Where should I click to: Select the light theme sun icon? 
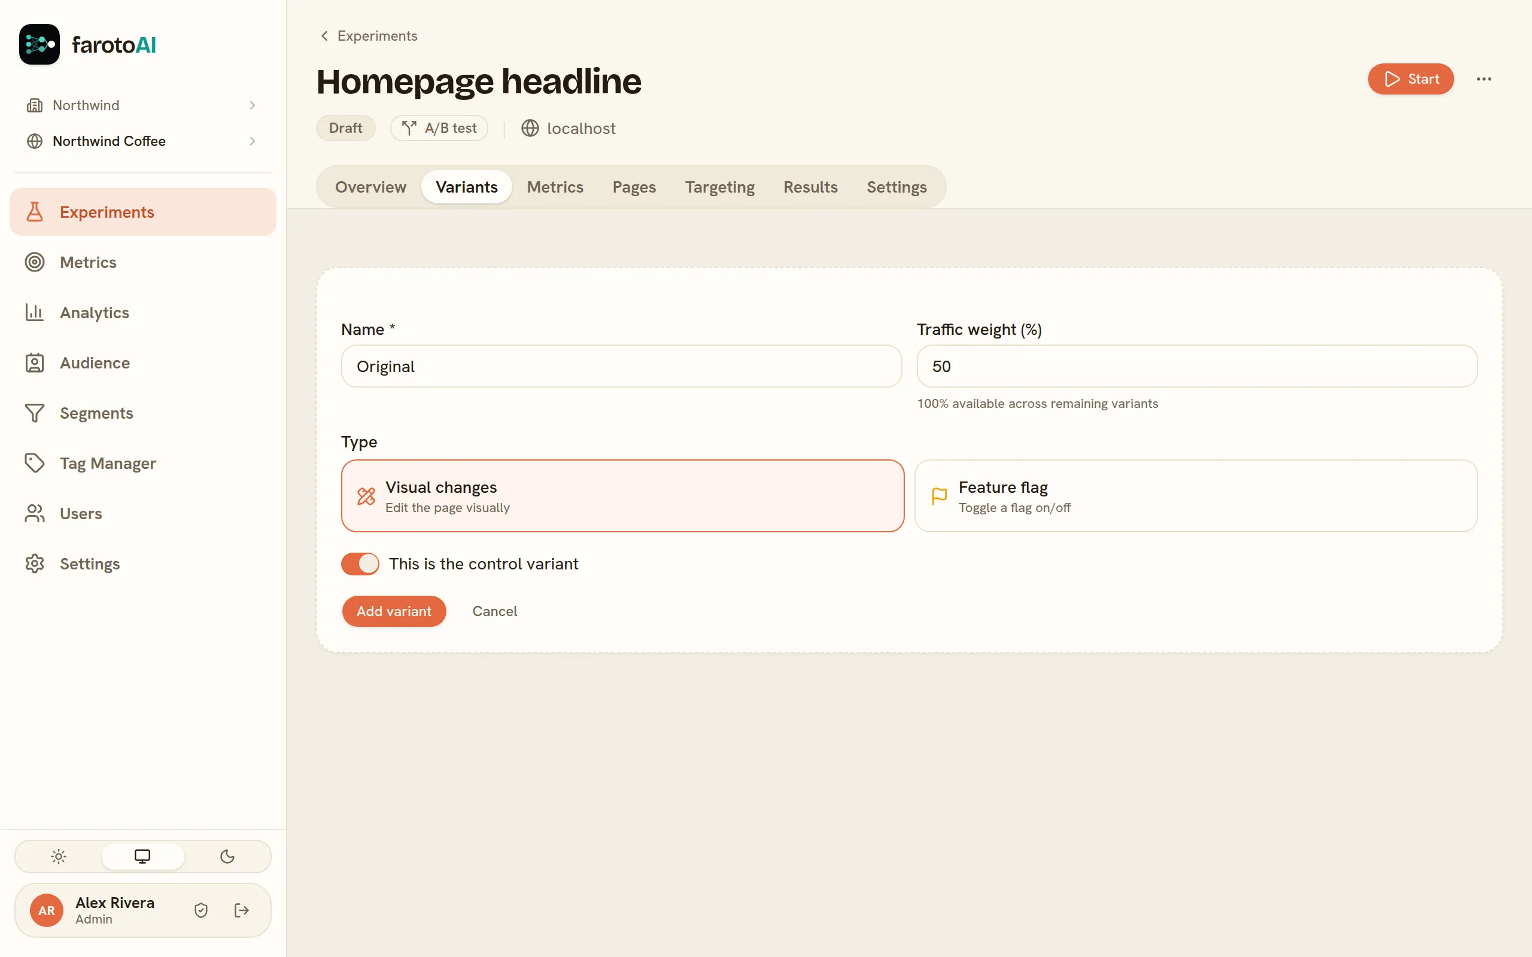tap(58, 857)
